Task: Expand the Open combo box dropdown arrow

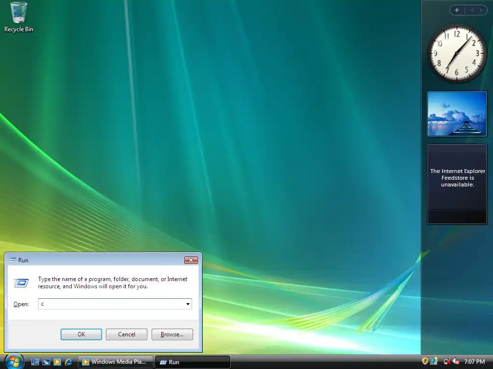Action: pos(188,304)
